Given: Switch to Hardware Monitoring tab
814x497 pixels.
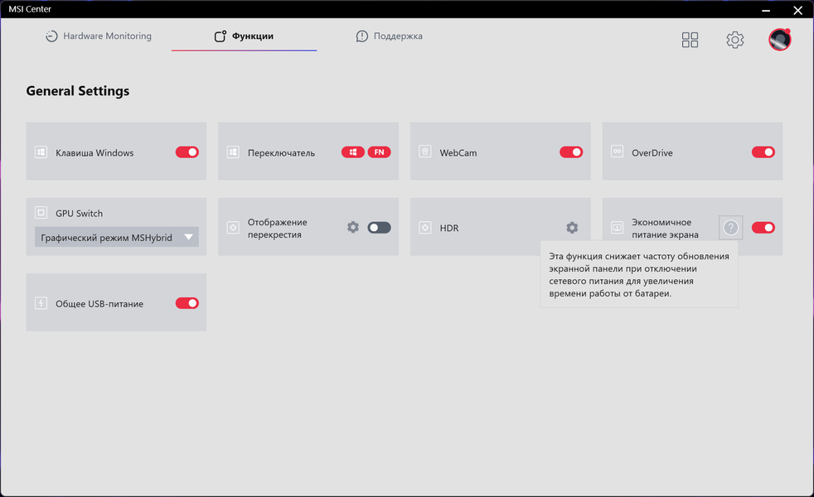Looking at the screenshot, I should 99,36.
